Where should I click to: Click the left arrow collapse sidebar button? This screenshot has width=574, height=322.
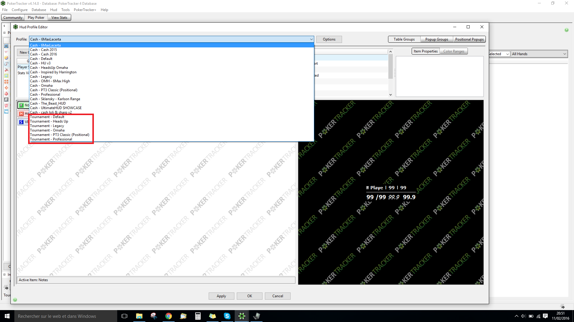point(4,26)
